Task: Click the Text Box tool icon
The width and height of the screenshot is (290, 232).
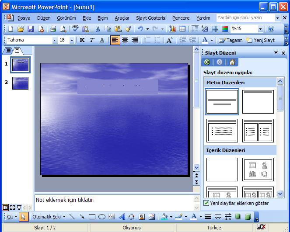Action: click(112, 217)
